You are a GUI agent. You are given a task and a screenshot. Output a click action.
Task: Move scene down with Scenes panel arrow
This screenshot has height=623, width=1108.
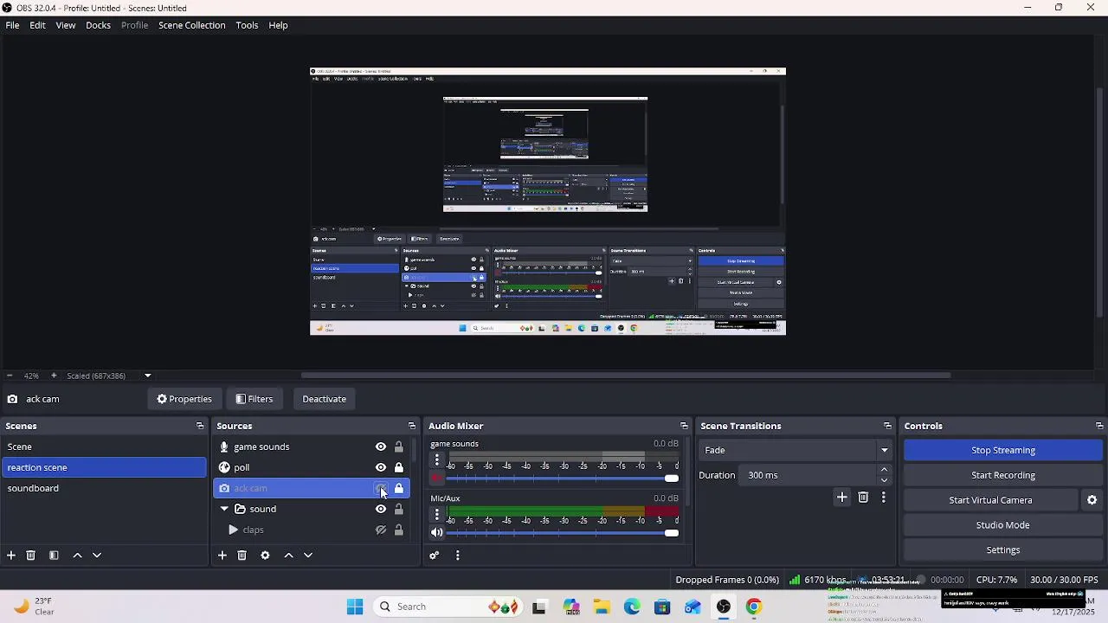pos(97,556)
